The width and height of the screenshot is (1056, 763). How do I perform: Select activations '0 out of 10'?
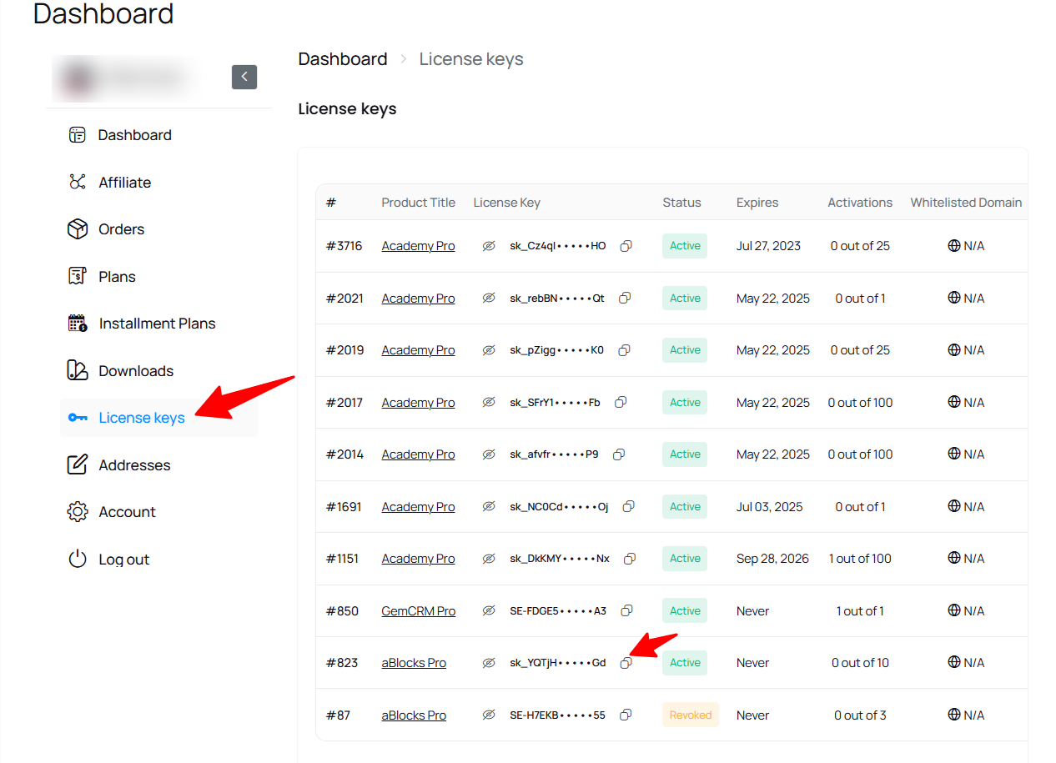pyautogui.click(x=860, y=663)
